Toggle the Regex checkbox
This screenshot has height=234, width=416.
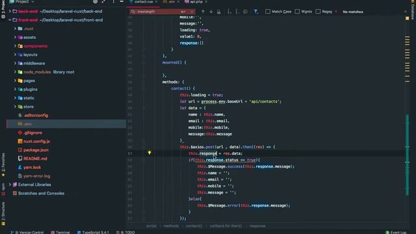[318, 12]
